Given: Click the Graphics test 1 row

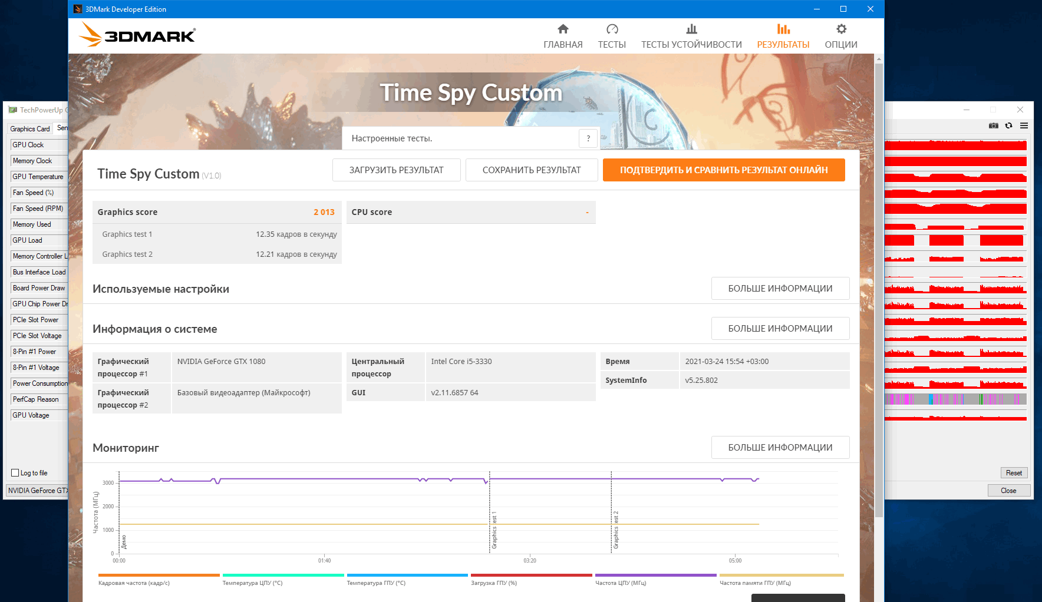Looking at the screenshot, I should tap(217, 234).
